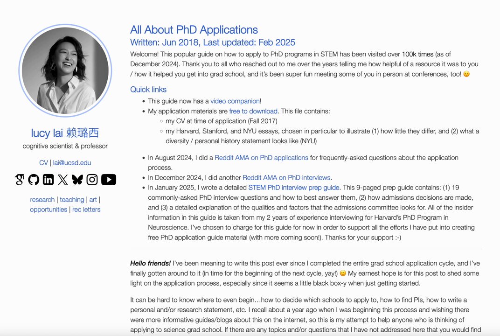Open the X (Twitter) profile icon

[63, 180]
